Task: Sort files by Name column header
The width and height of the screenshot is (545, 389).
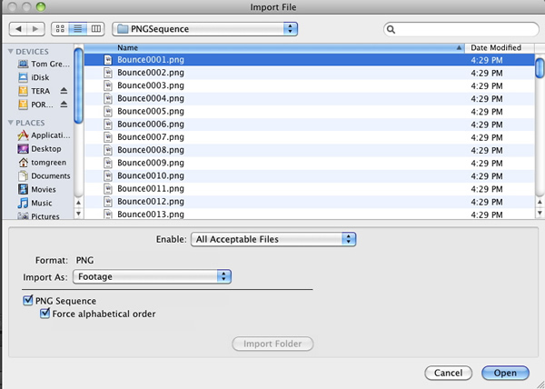Action: click(x=274, y=48)
